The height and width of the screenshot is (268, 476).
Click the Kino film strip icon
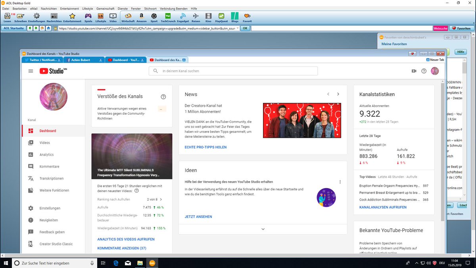(x=208, y=17)
